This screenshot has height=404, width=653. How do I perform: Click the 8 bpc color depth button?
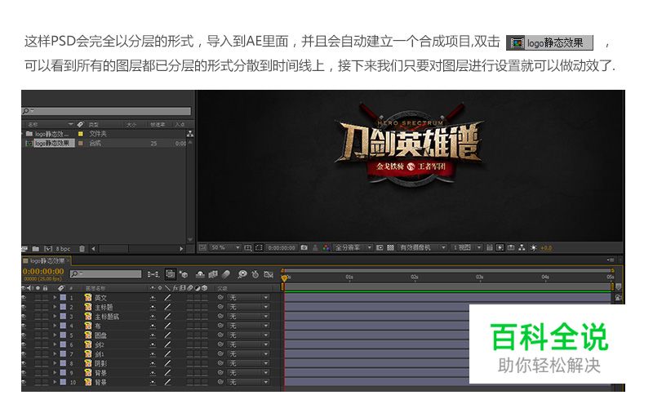64,249
